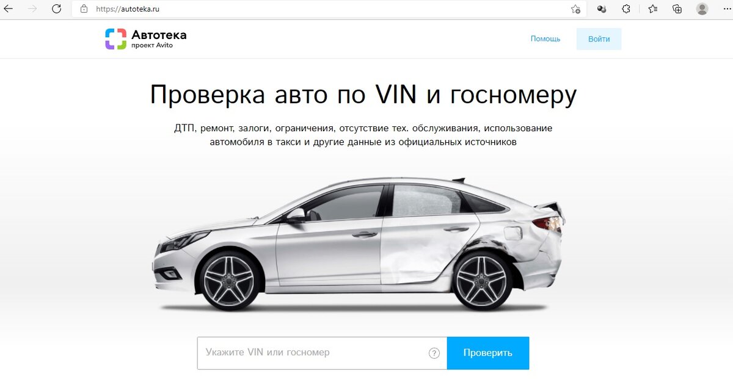The image size is (733, 379).
Task: Click the browser forward arrow
Action: (32, 9)
